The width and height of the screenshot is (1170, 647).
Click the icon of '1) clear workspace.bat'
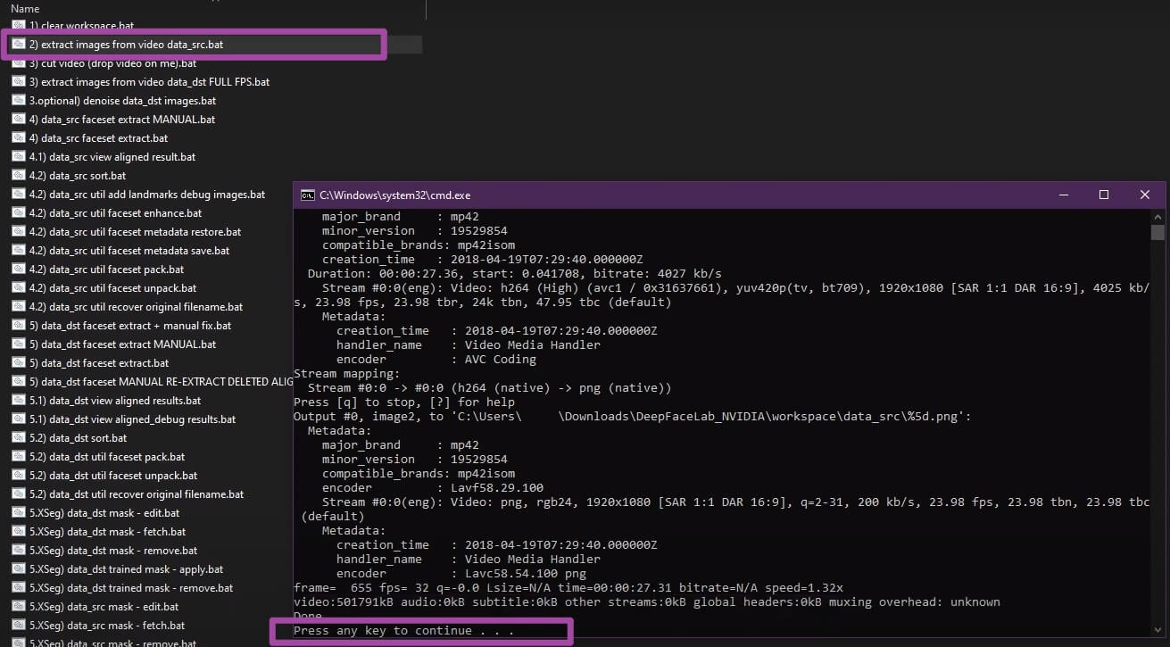pos(19,26)
